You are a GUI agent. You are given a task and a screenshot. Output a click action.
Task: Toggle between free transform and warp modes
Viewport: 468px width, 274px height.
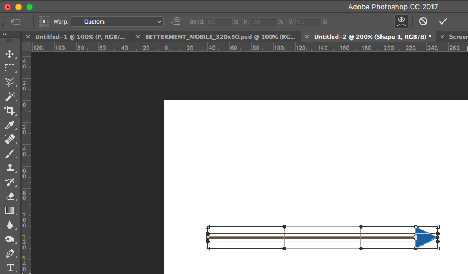[401, 21]
